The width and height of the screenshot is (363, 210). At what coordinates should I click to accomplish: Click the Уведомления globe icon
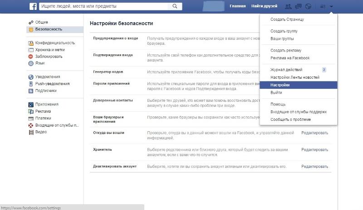pyautogui.click(x=31, y=77)
